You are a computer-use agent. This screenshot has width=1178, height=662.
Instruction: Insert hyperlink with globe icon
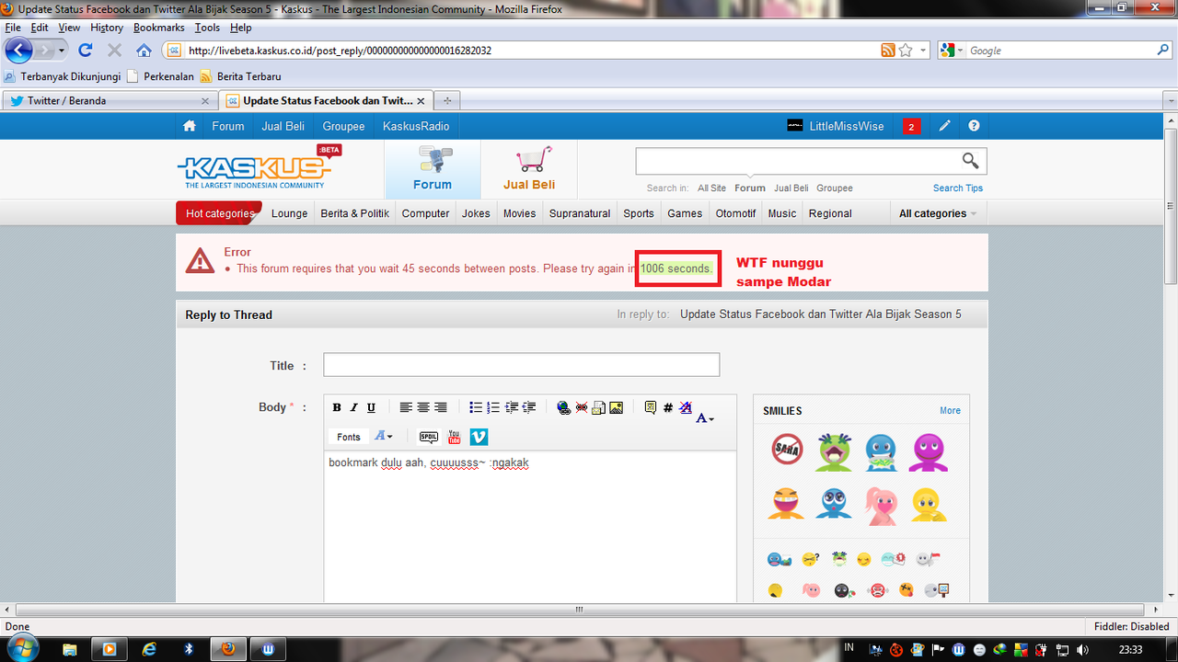564,408
